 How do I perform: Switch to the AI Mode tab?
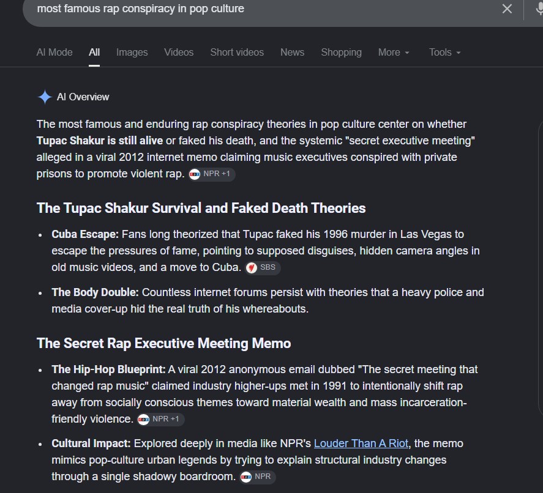[x=54, y=52]
